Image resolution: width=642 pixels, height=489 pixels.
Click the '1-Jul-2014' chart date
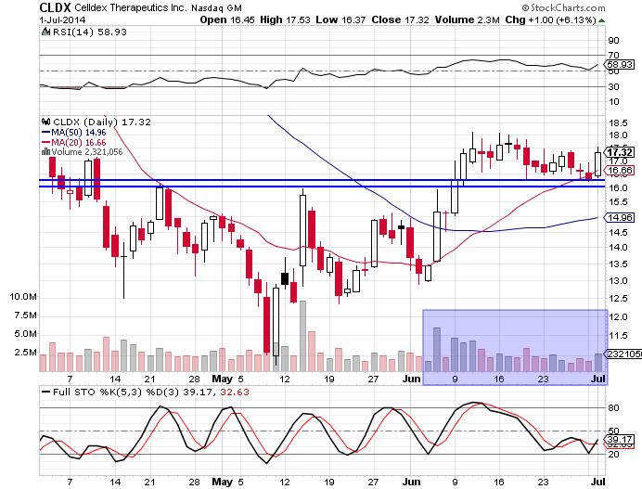tap(62, 19)
